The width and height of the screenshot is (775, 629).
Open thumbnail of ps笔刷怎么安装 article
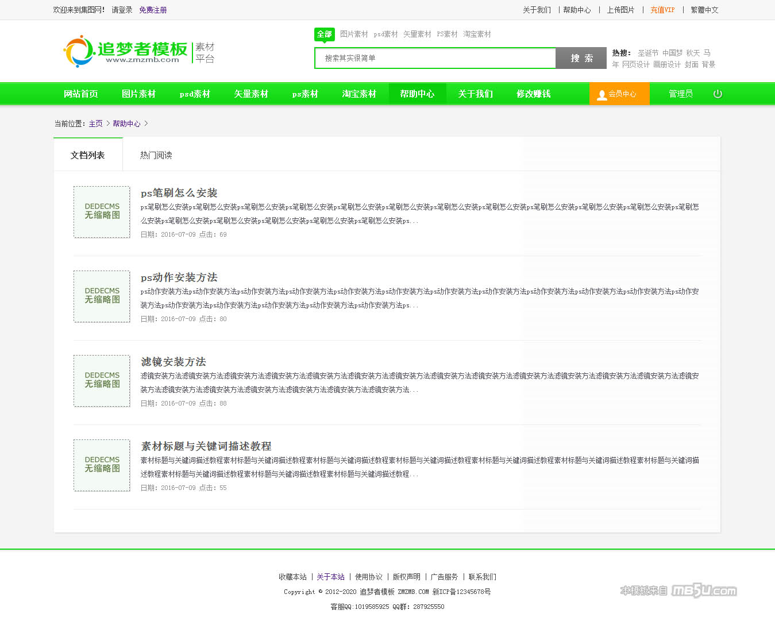click(x=102, y=212)
